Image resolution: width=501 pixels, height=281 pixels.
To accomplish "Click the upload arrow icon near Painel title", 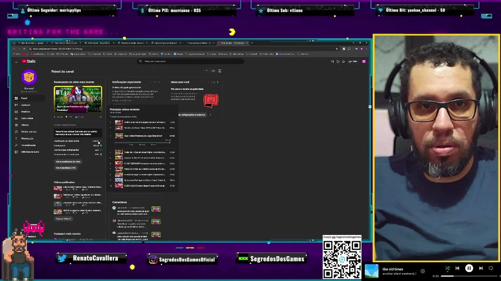I will 207,71.
